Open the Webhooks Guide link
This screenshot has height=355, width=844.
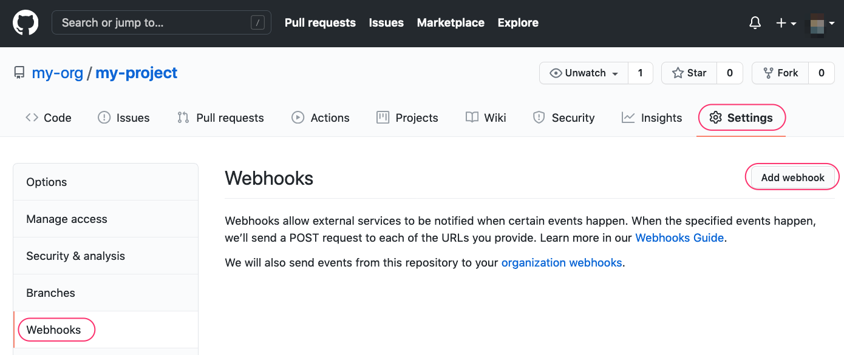point(679,238)
